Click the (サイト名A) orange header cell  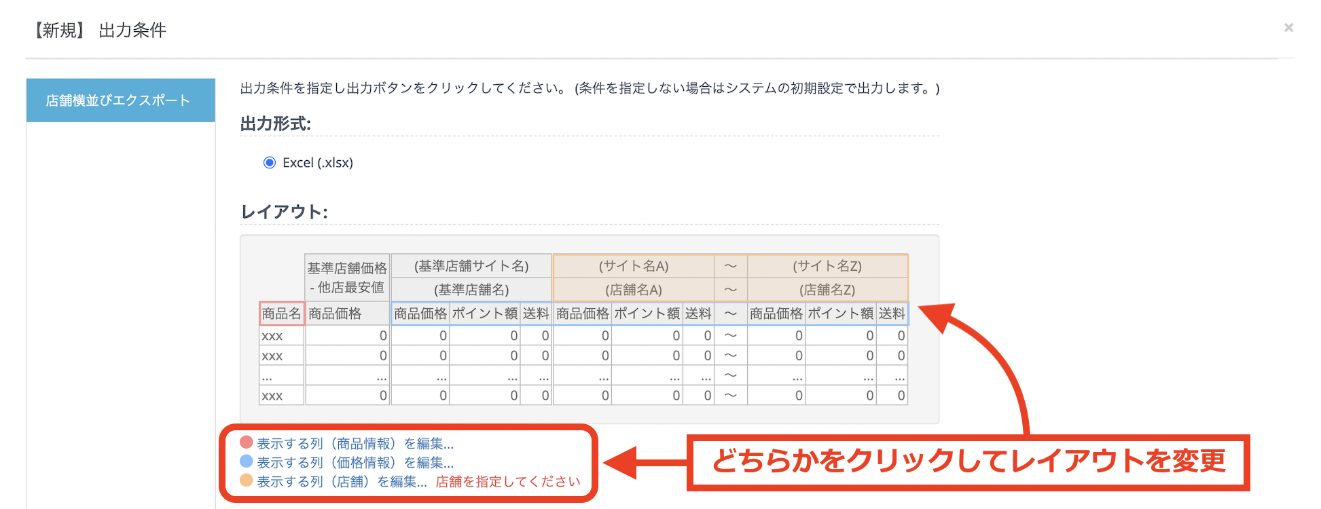(x=633, y=266)
